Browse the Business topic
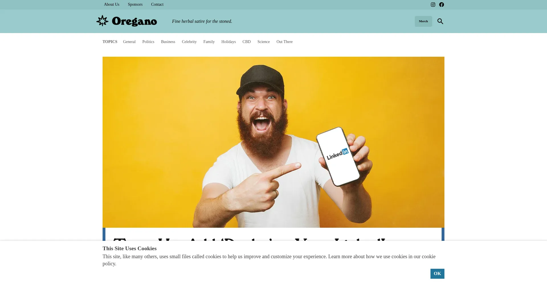Screen dimensions: 547x283 click(168, 42)
